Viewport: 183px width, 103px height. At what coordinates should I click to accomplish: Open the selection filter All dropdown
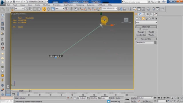19,9
